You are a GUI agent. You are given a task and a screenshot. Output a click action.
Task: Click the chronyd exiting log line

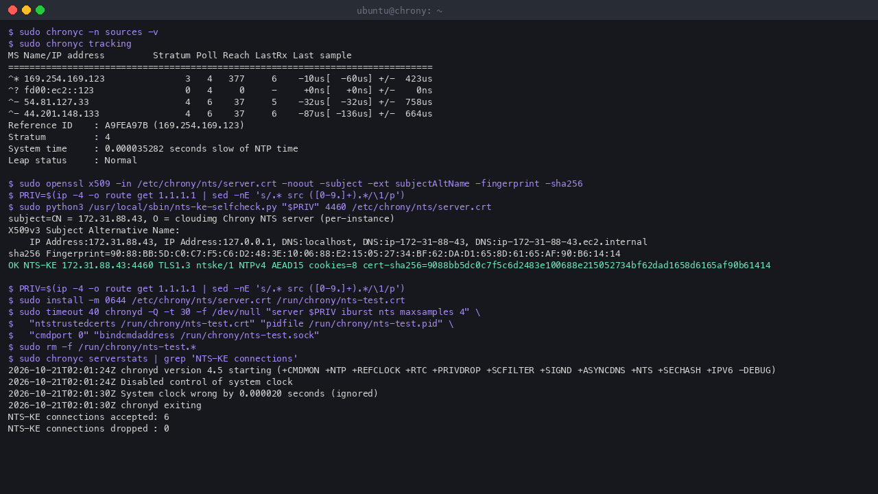click(105, 405)
